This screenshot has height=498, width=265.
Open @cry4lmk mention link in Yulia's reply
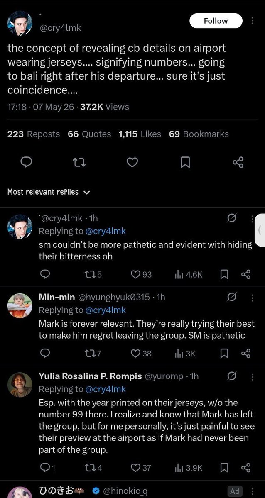pyautogui.click(x=106, y=389)
